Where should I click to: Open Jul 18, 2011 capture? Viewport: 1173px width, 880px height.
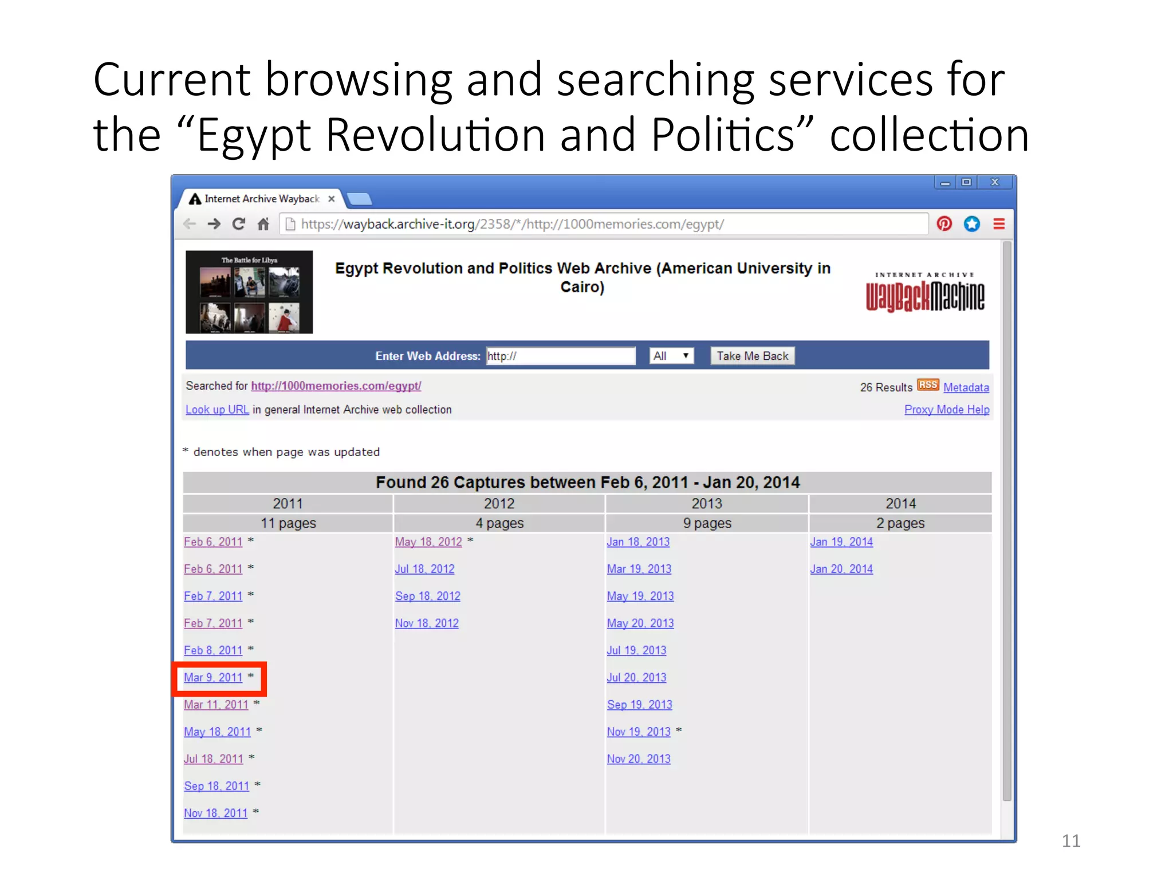point(214,759)
